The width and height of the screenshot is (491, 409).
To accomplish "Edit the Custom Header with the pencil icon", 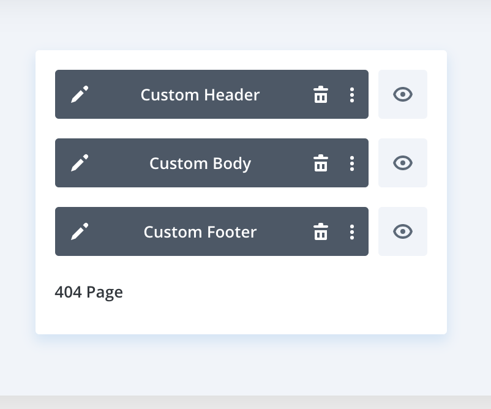I will (80, 94).
